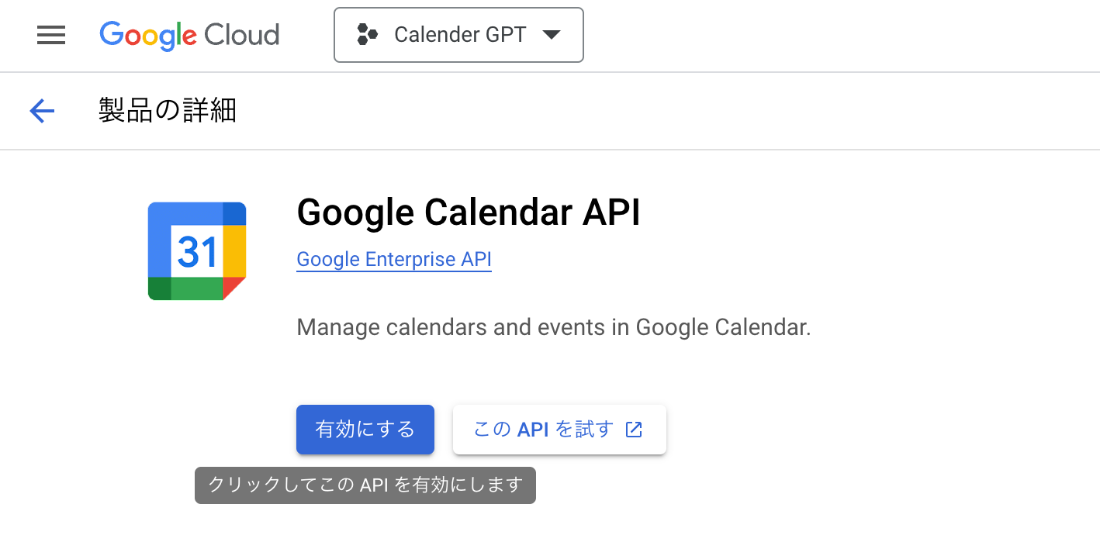1100x549 pixels.
Task: Click the multicolored "Google" wordmark in header
Action: coord(148,35)
